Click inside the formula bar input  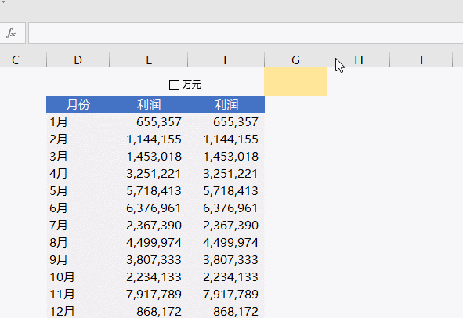[x=245, y=33]
